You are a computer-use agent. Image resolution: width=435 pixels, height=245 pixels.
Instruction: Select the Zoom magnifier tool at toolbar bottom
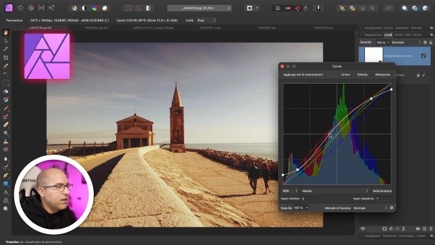pos(5,209)
